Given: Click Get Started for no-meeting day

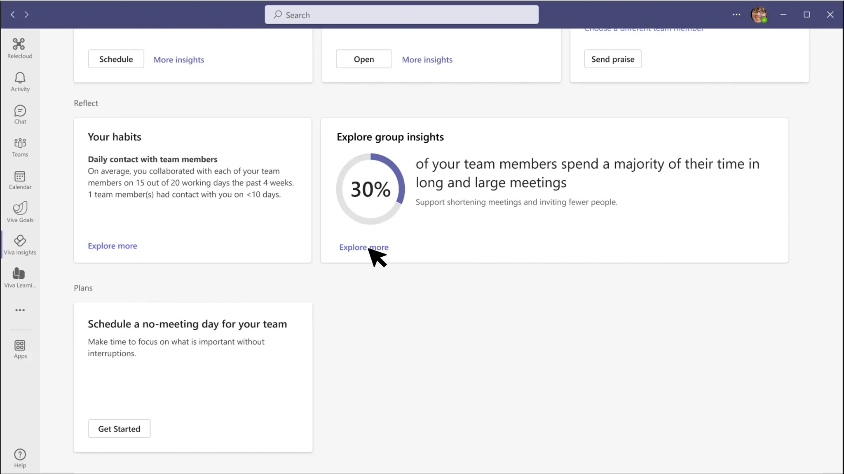Looking at the screenshot, I should [119, 429].
